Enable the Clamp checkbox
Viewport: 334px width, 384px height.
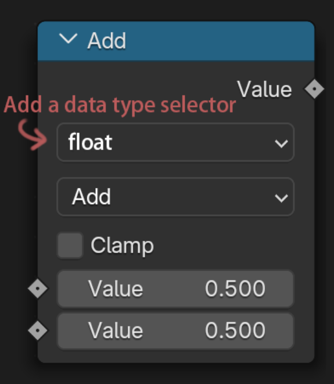70,246
